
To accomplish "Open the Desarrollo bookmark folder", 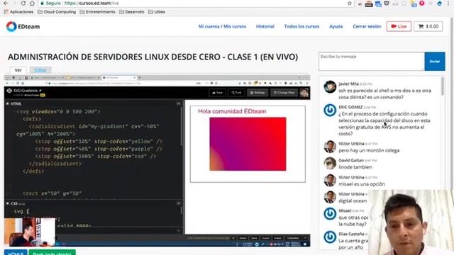I will 132,12.
